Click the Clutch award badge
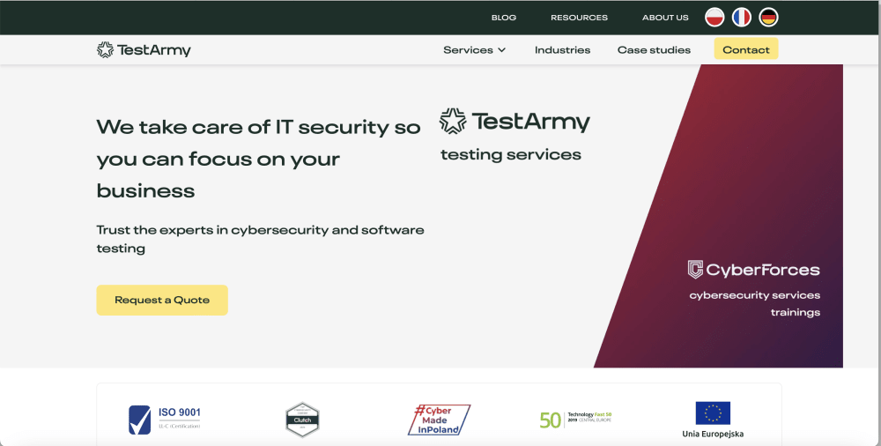The width and height of the screenshot is (881, 446). click(x=302, y=420)
